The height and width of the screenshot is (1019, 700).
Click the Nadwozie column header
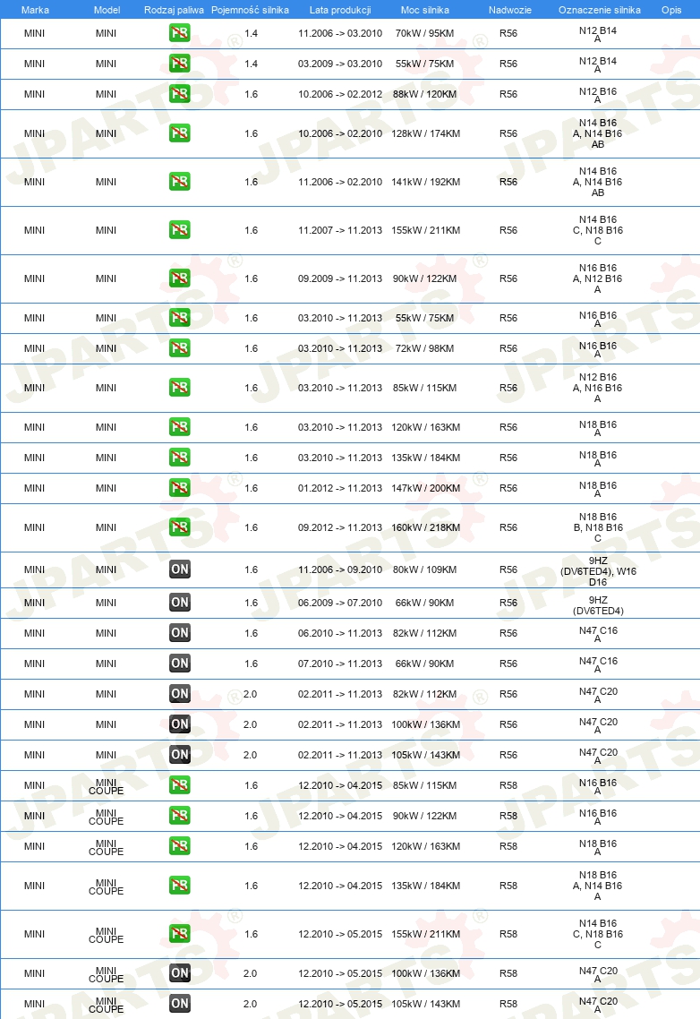510,10
